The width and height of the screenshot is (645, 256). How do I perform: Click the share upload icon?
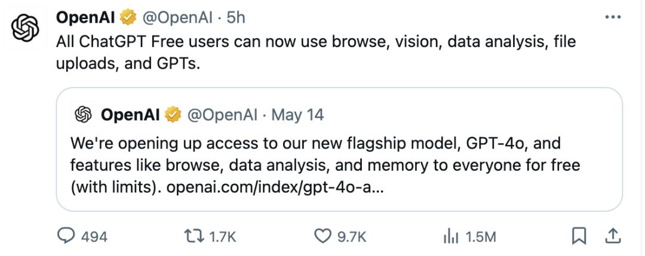click(x=613, y=236)
